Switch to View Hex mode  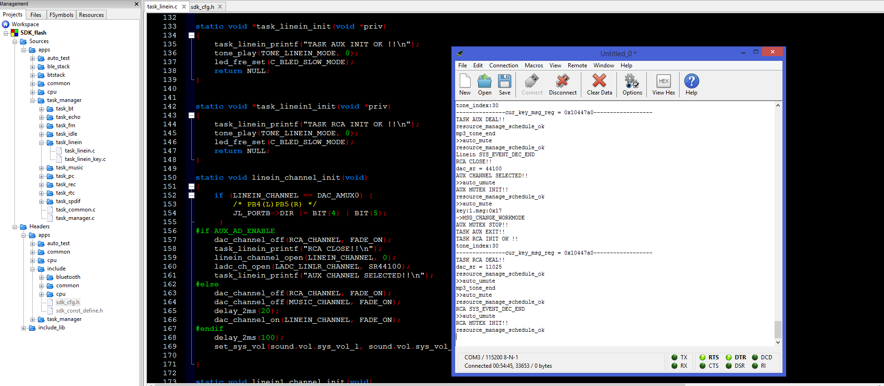click(663, 84)
